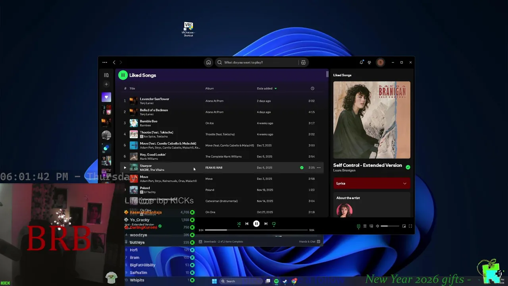Open About the artist photo
The width and height of the screenshot is (508, 286).
pos(344,211)
